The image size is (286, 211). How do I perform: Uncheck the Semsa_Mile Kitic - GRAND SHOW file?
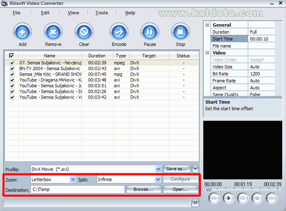(12, 74)
